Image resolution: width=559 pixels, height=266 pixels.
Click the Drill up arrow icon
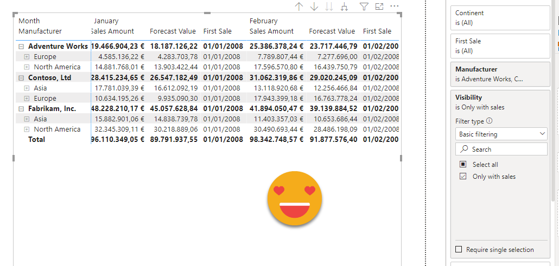click(x=298, y=7)
